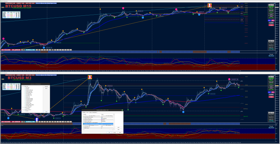Switch the M15 chart to M1 timeframe
This screenshot has height=144, width=280.
(x=71, y=50)
